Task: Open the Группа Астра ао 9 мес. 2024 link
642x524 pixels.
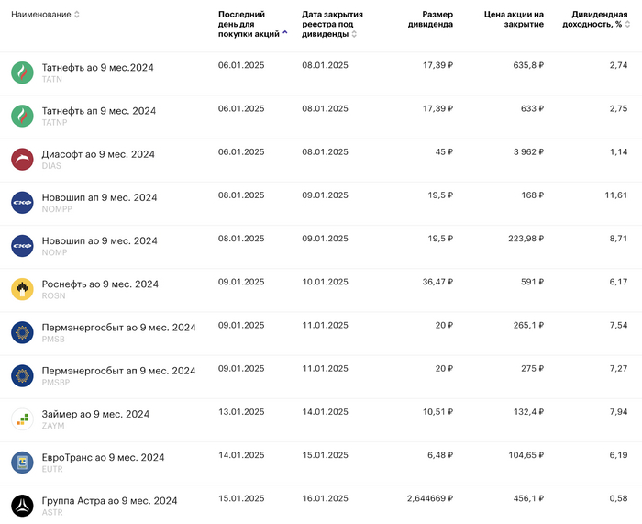Action: click(x=109, y=501)
